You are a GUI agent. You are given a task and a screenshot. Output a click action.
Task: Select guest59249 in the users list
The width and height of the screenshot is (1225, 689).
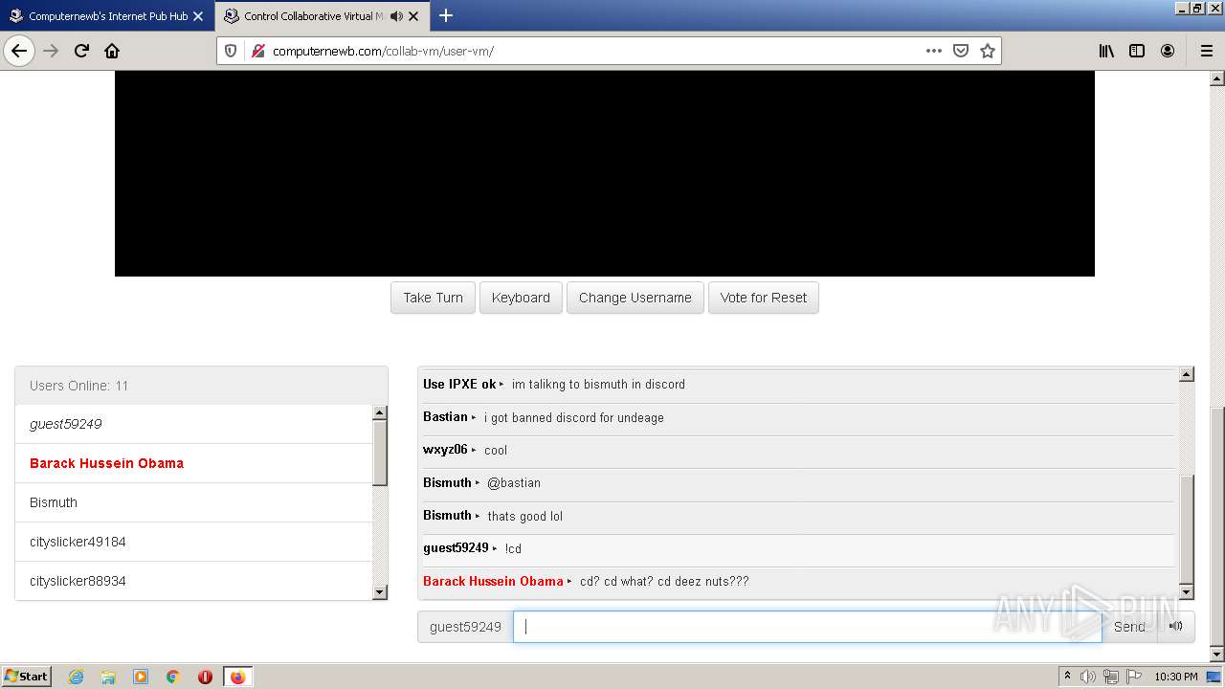pyautogui.click(x=193, y=424)
